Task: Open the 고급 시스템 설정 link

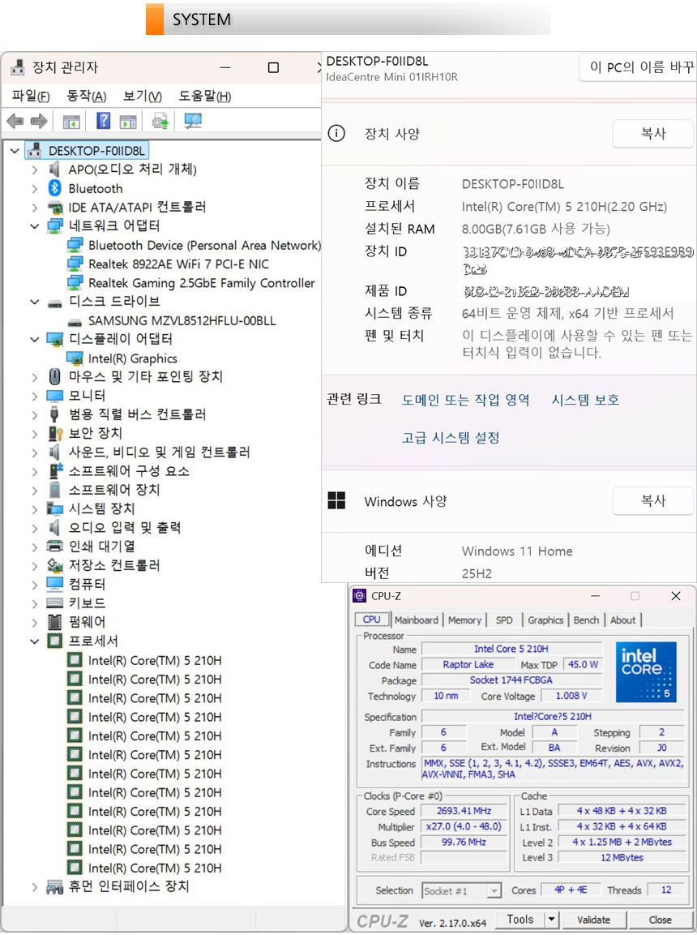Action: [x=451, y=438]
